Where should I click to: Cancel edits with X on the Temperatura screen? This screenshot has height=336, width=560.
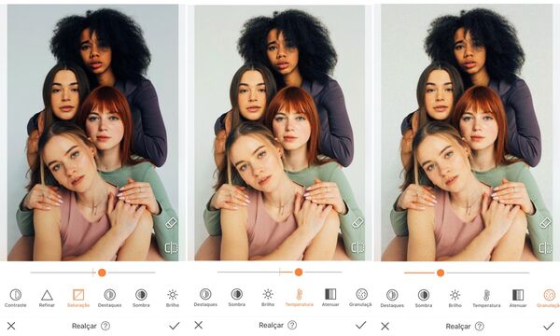coord(199,325)
